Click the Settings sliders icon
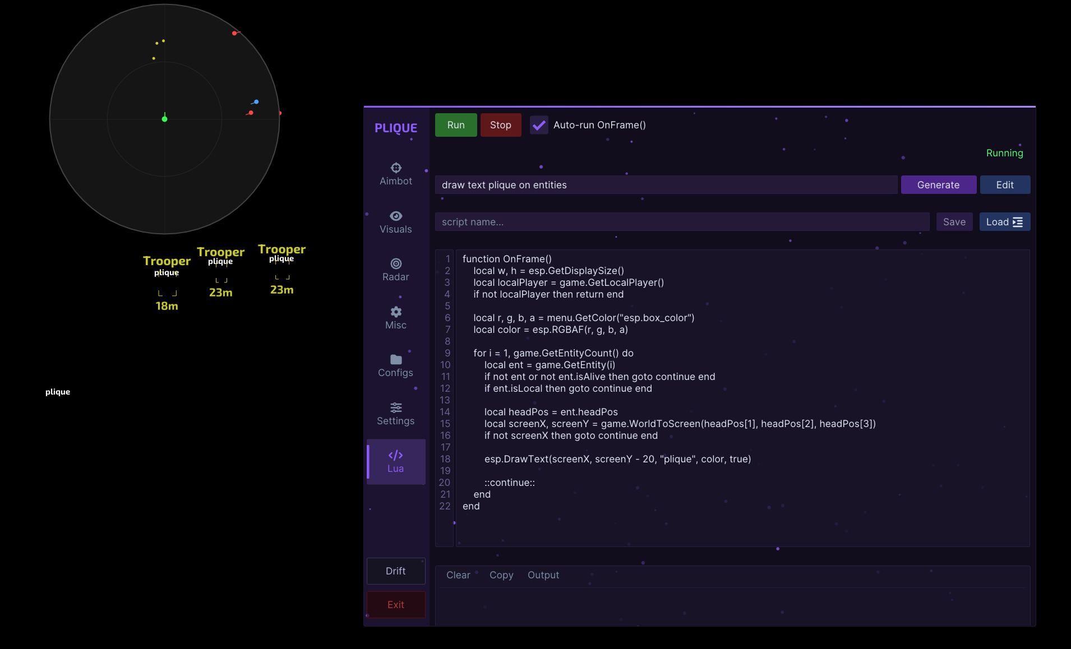 (396, 407)
